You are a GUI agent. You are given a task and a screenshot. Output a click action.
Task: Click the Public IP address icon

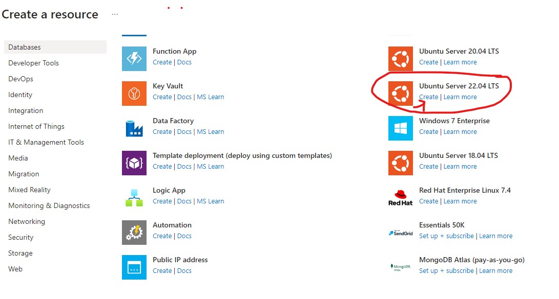134,267
